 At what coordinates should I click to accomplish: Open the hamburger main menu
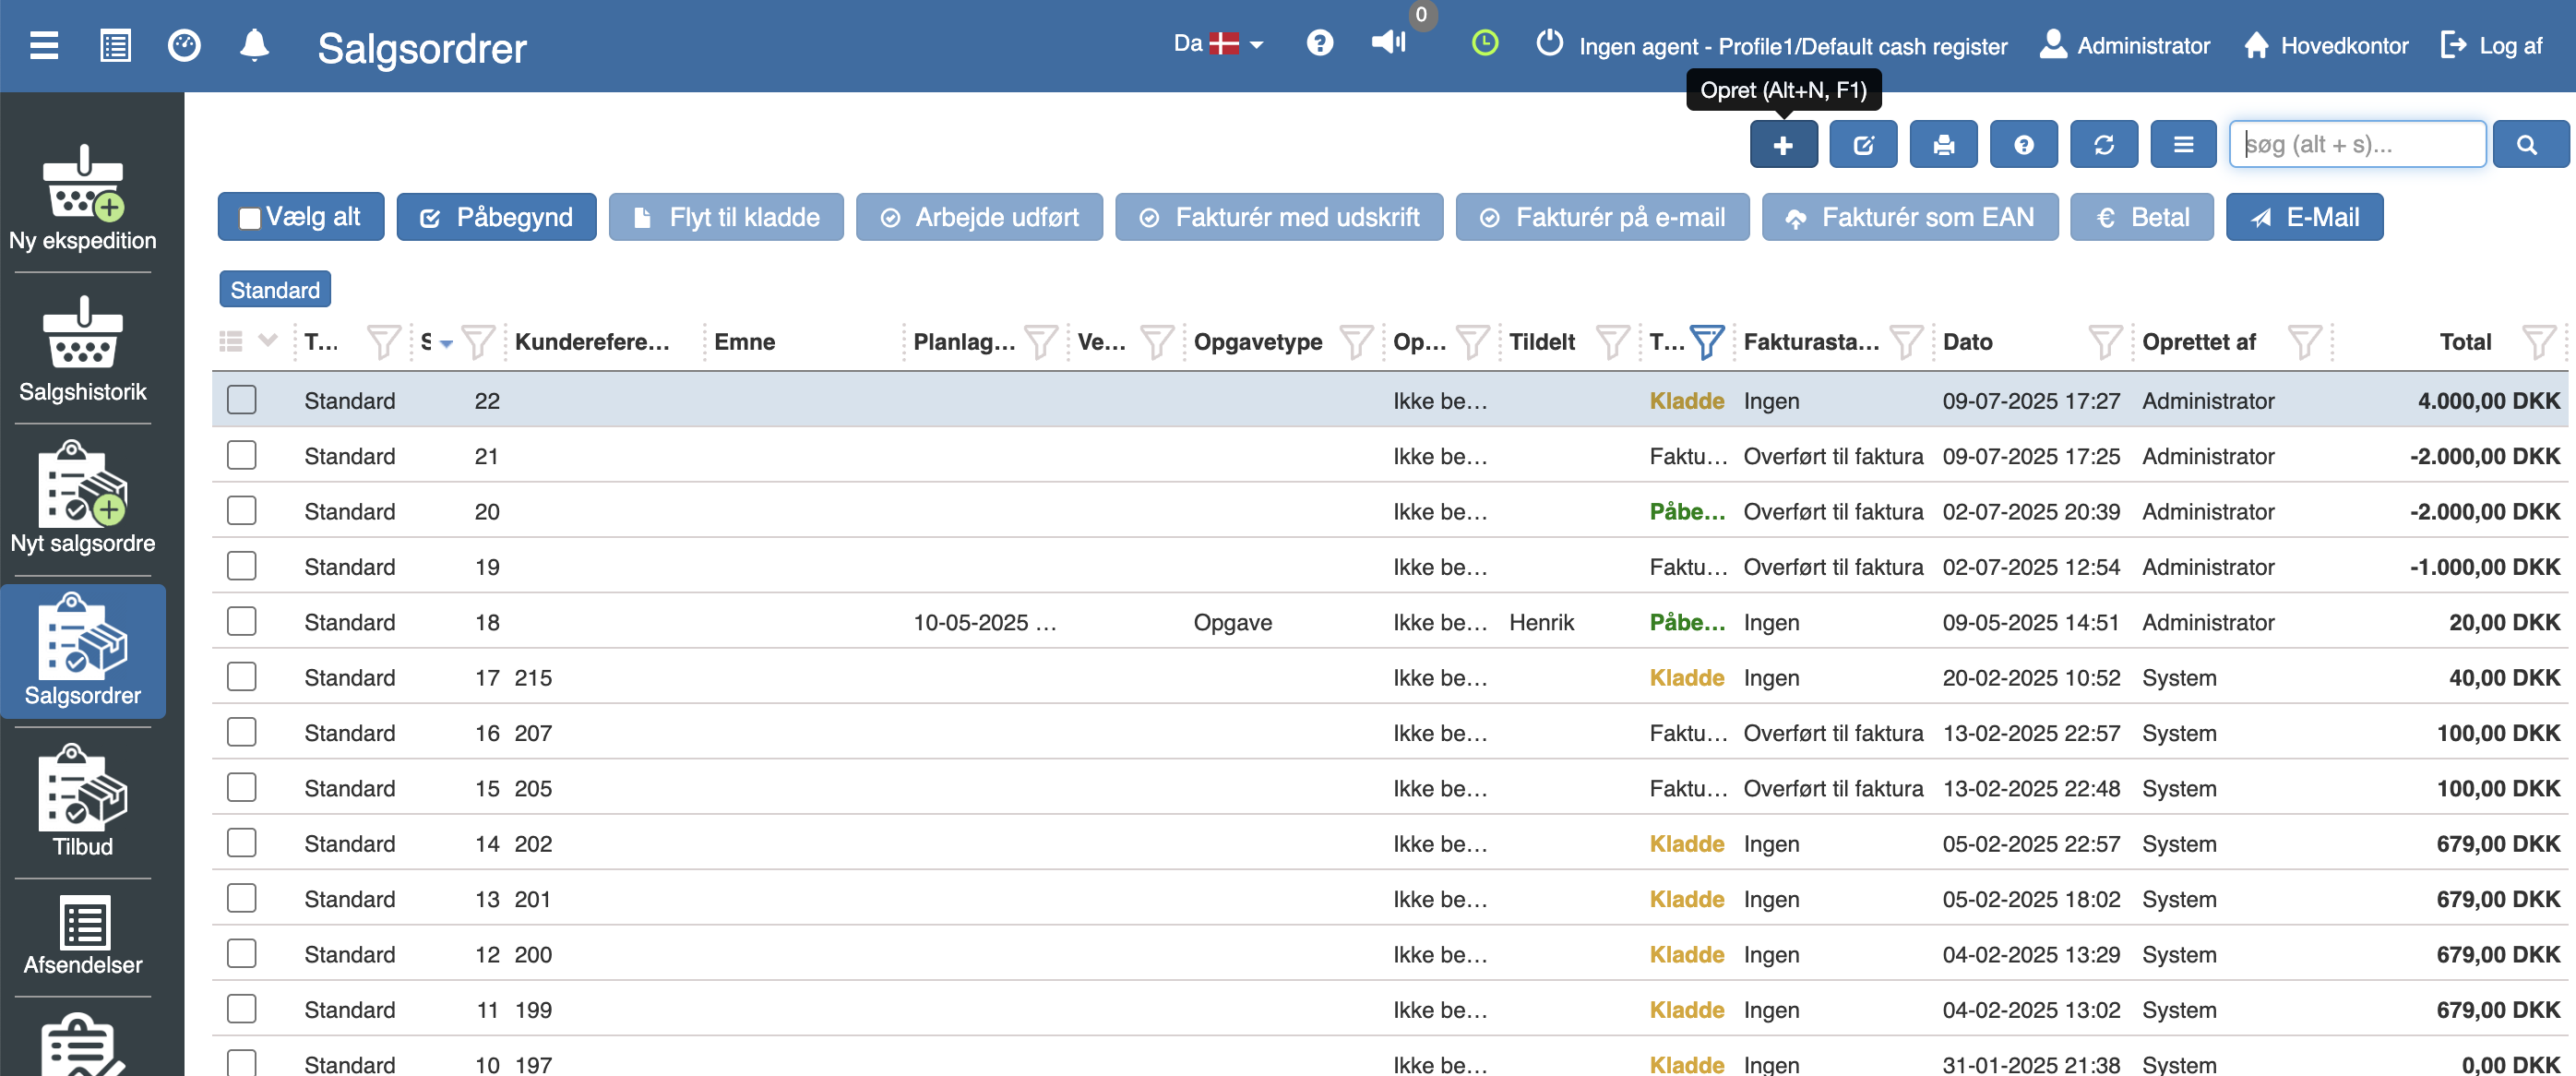44,45
